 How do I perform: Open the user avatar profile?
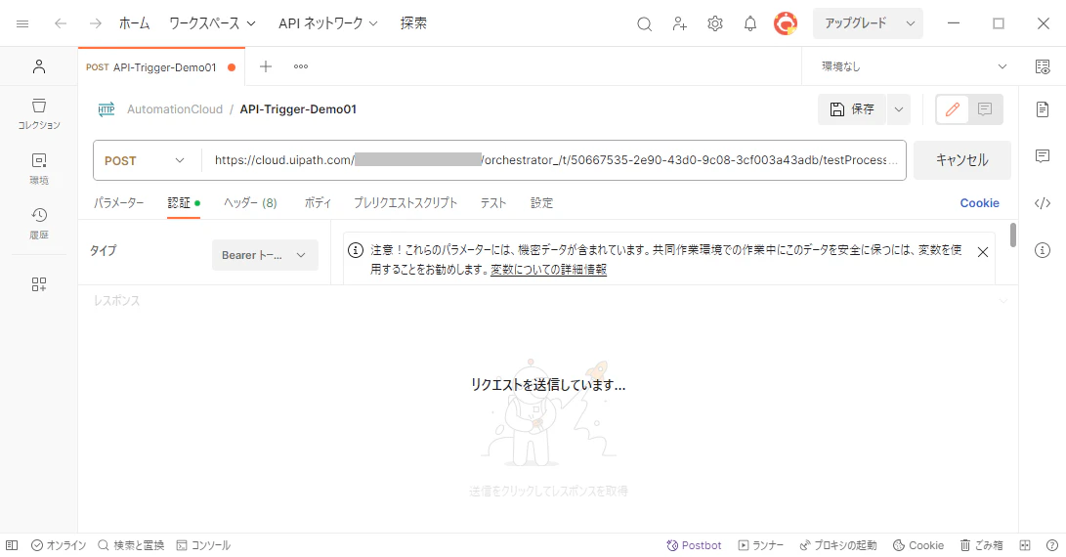tap(786, 23)
